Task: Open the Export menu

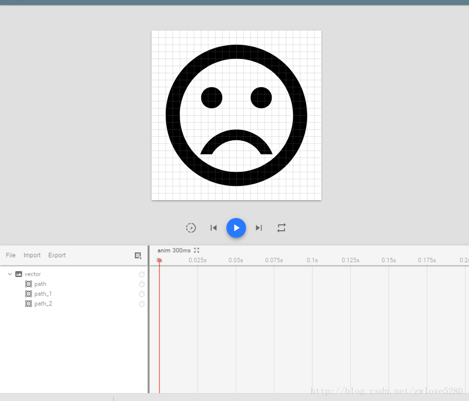Action: pos(57,255)
